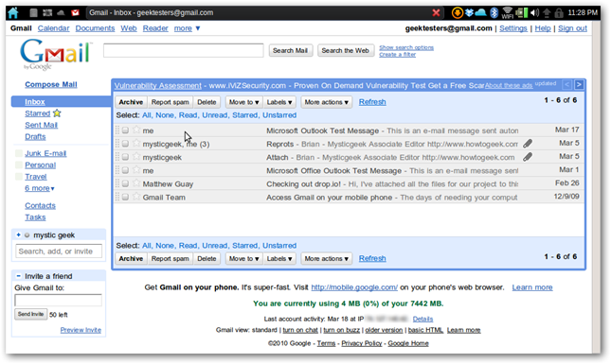Tick checkbox for Matthew Guay message
The width and height of the screenshot is (611, 364).
tap(125, 183)
